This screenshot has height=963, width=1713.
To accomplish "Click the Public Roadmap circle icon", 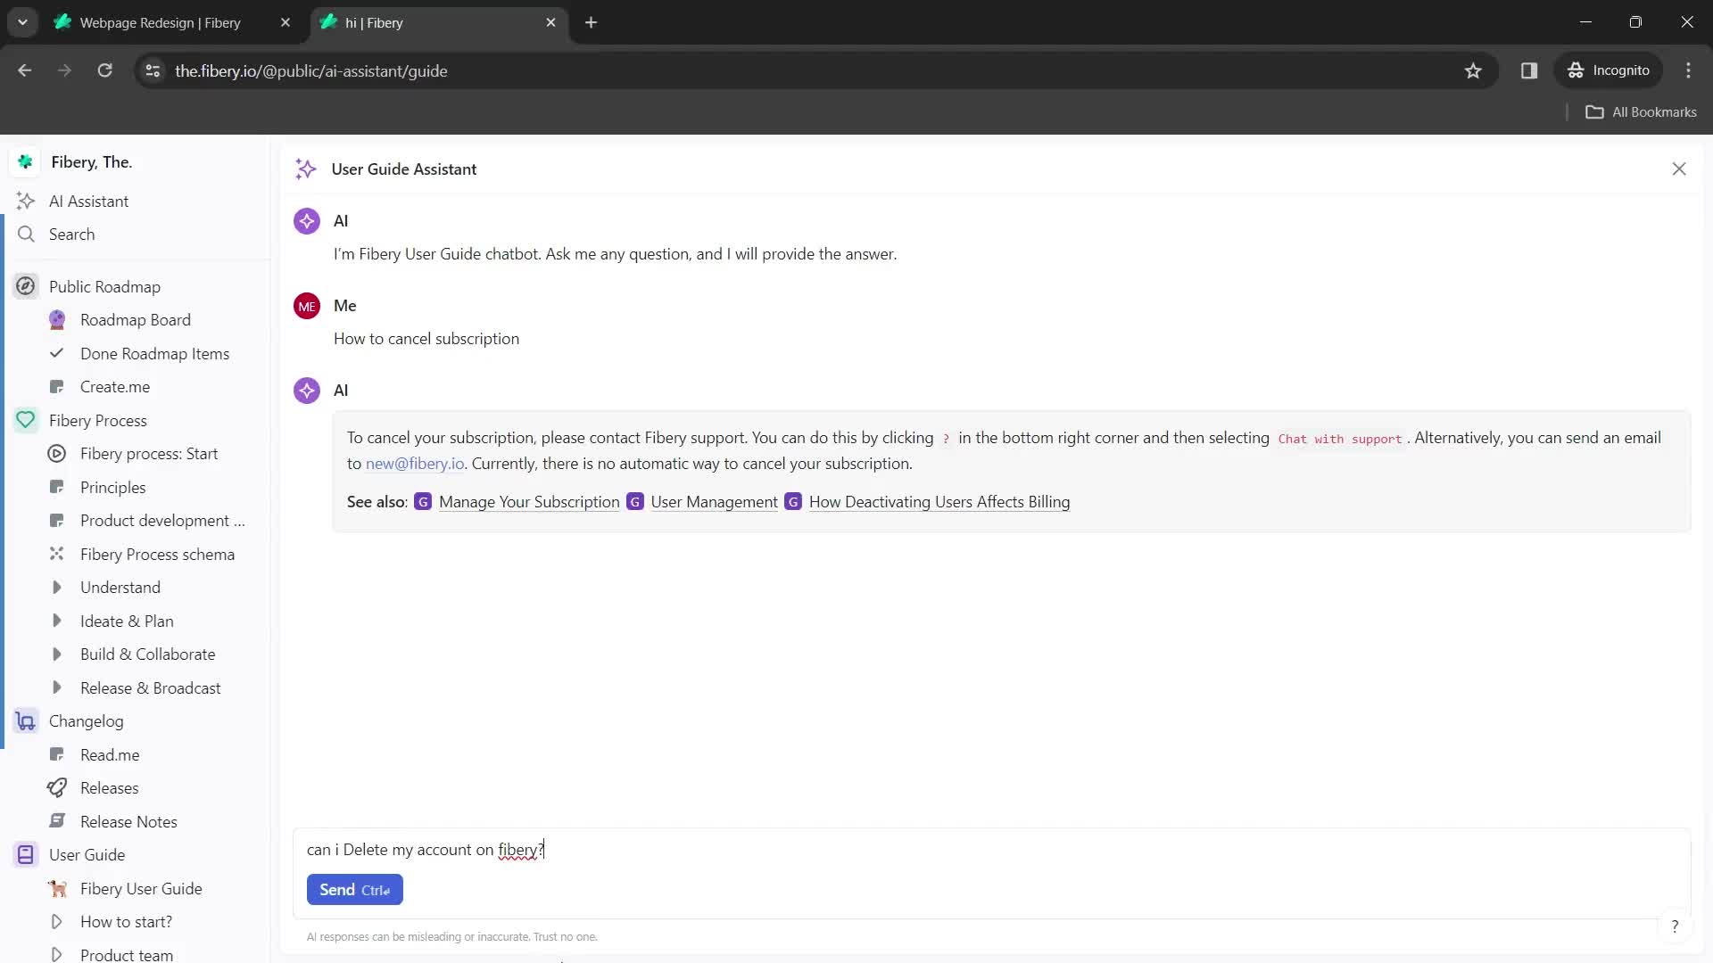I will pos(26,287).
